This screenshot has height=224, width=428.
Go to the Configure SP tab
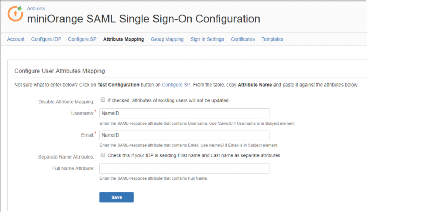pyautogui.click(x=82, y=39)
